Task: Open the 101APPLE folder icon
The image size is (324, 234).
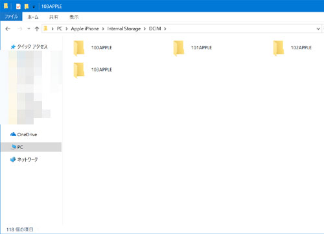Action: pyautogui.click(x=179, y=48)
